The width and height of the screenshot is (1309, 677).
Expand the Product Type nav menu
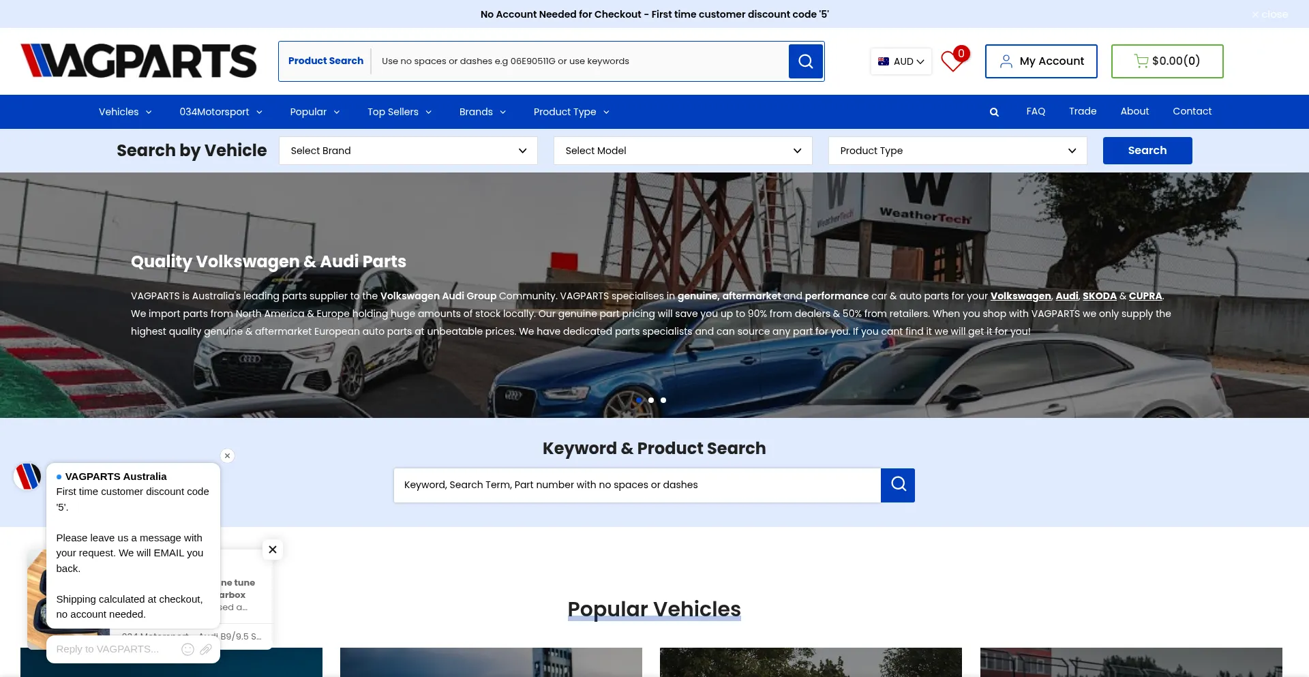point(571,112)
